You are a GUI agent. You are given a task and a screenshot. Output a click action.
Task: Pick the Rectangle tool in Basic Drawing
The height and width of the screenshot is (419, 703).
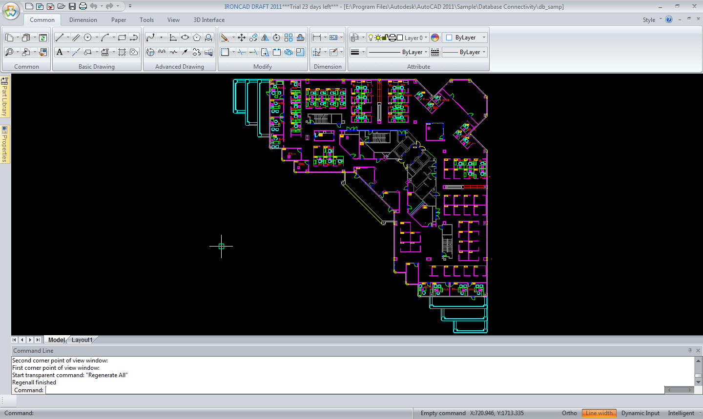point(122,38)
